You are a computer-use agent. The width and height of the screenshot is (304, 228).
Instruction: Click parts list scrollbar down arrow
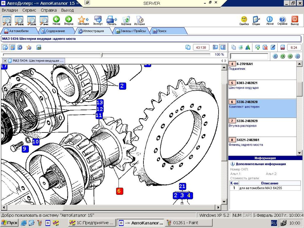299,153
